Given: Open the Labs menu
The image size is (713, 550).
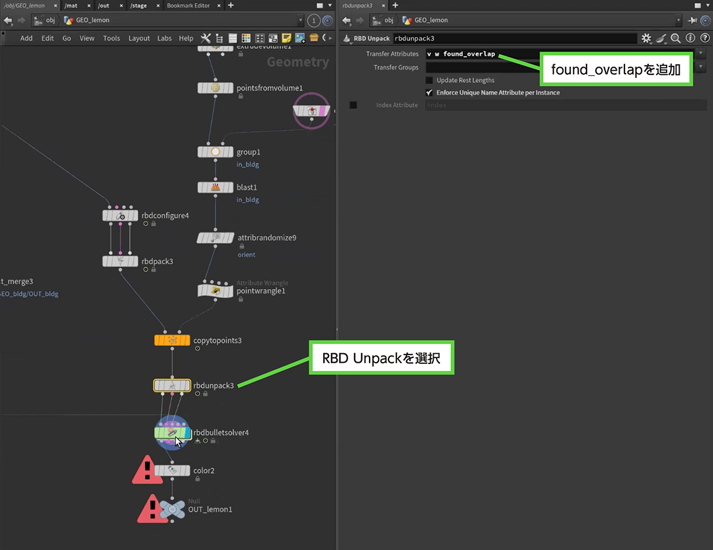Looking at the screenshot, I should tap(165, 38).
